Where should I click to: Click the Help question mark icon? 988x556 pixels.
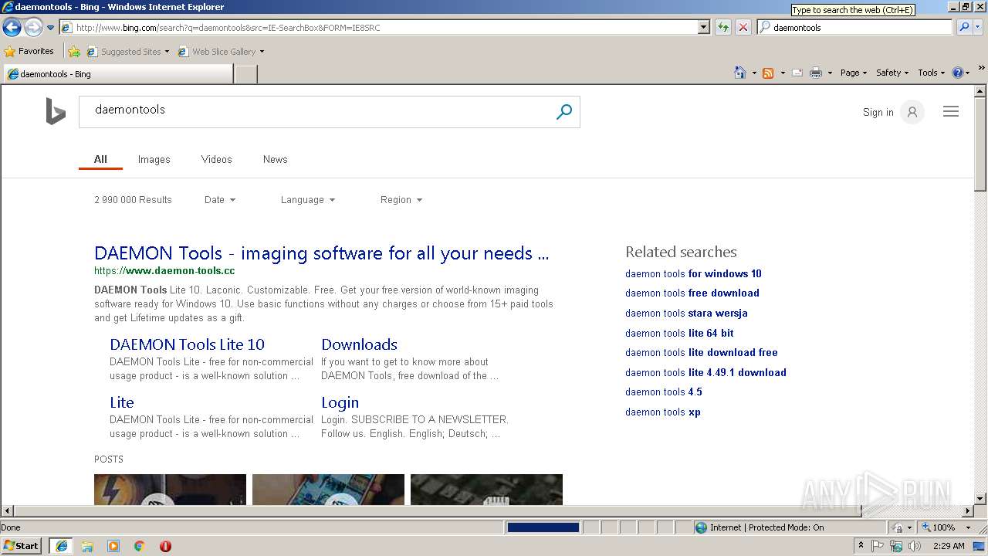(x=958, y=73)
